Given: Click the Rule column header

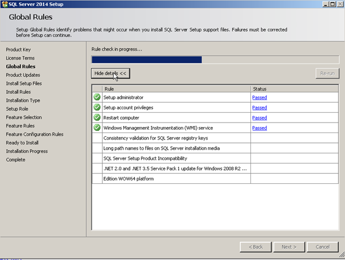Looking at the screenshot, I should tap(176, 89).
